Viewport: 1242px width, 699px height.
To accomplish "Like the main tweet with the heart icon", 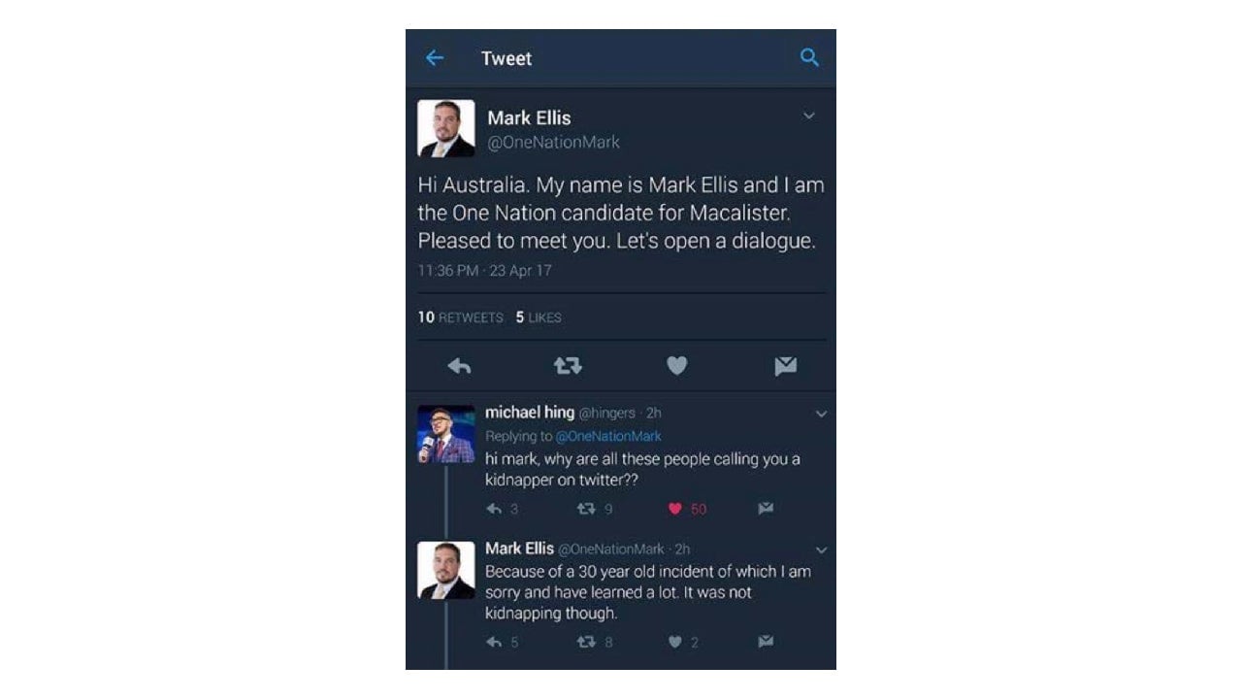I will (677, 366).
